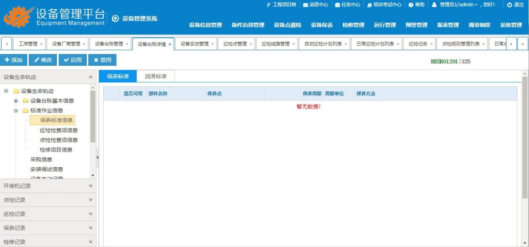
Task: Expand the 设备台账基本信息 tree node
Action: tap(16, 101)
